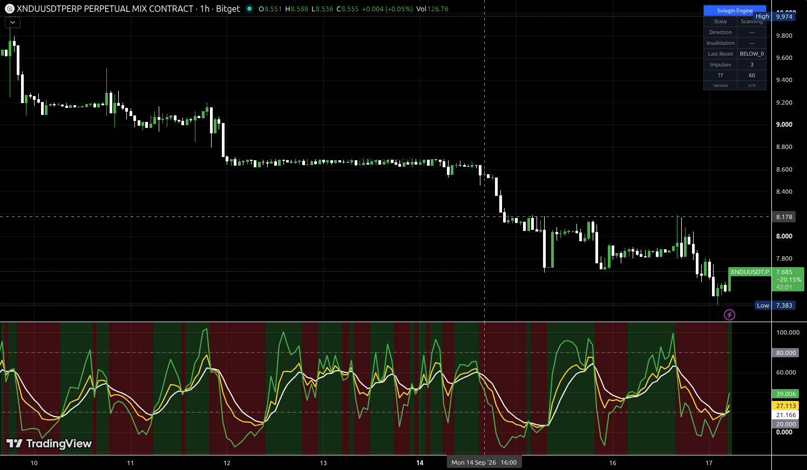Click the 42:01 bar countdown timer
The height and width of the screenshot is (470, 807).
(784, 287)
